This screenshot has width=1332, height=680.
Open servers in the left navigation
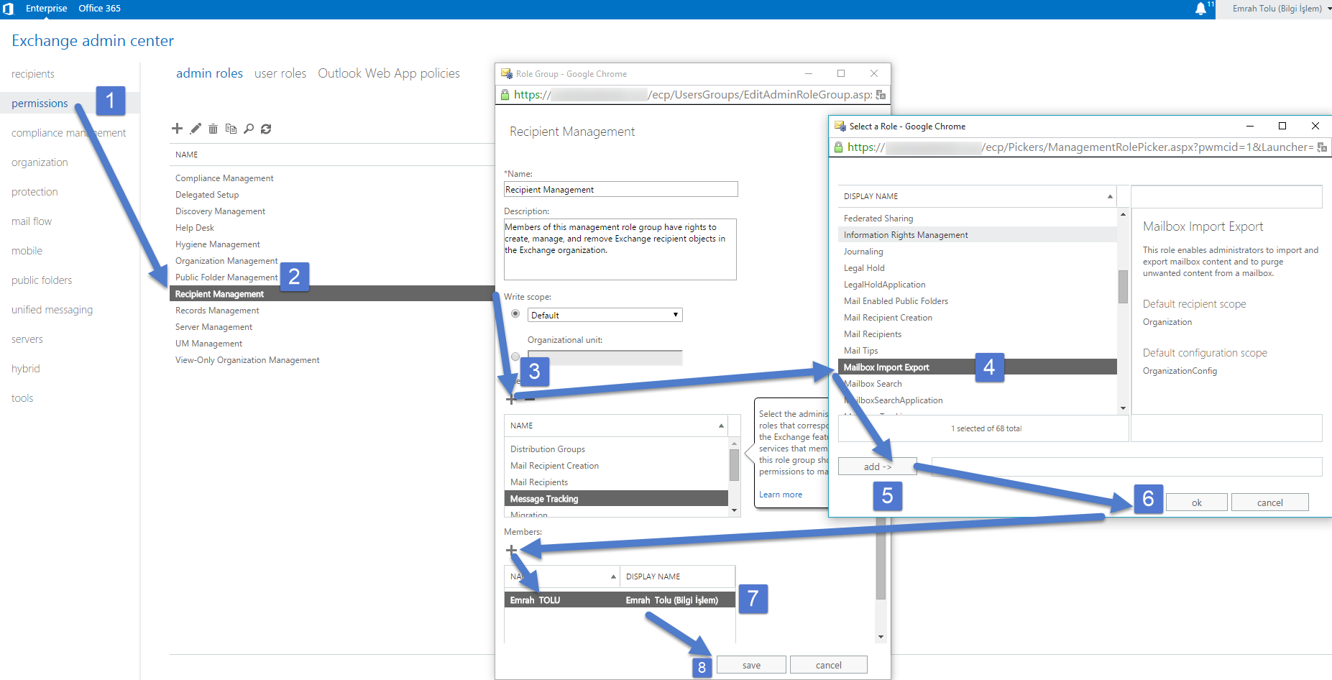tap(27, 339)
